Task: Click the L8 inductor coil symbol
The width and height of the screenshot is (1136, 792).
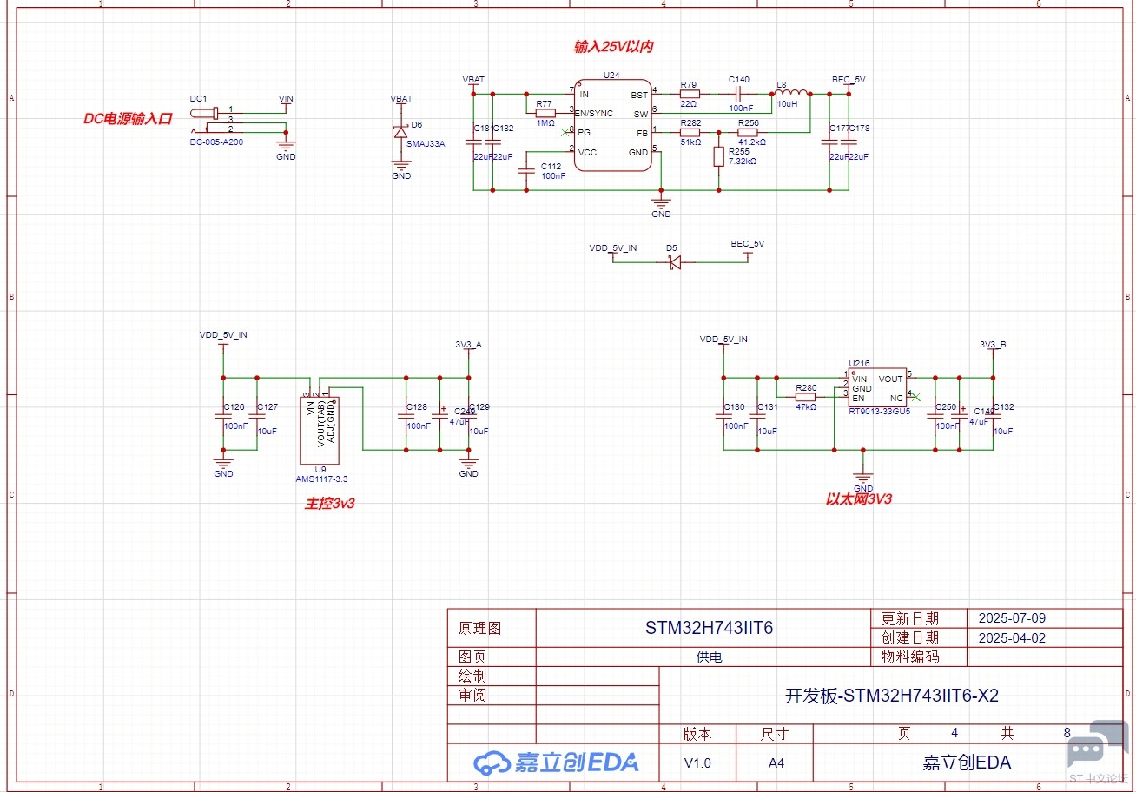Action: point(790,93)
